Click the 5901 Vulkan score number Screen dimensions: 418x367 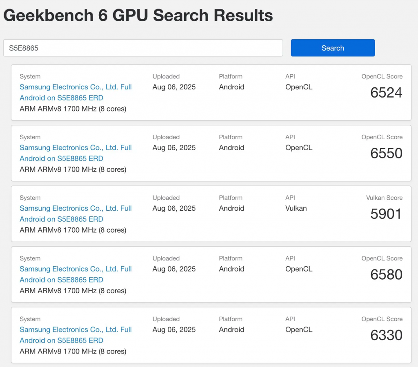(x=386, y=214)
